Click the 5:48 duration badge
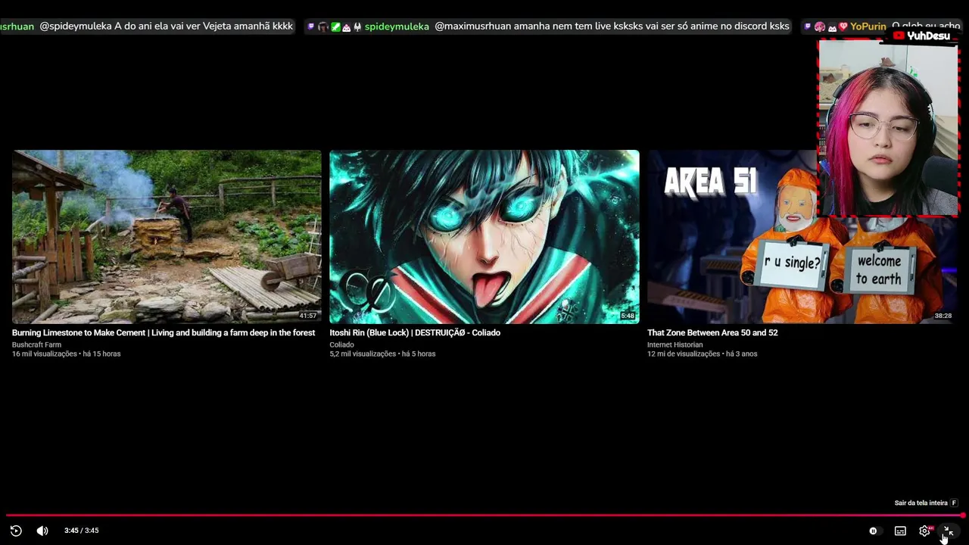969x545 pixels. pos(628,316)
